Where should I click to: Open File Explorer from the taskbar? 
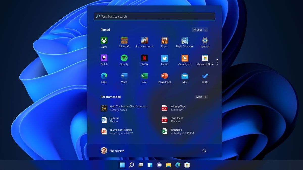[x=168, y=165]
